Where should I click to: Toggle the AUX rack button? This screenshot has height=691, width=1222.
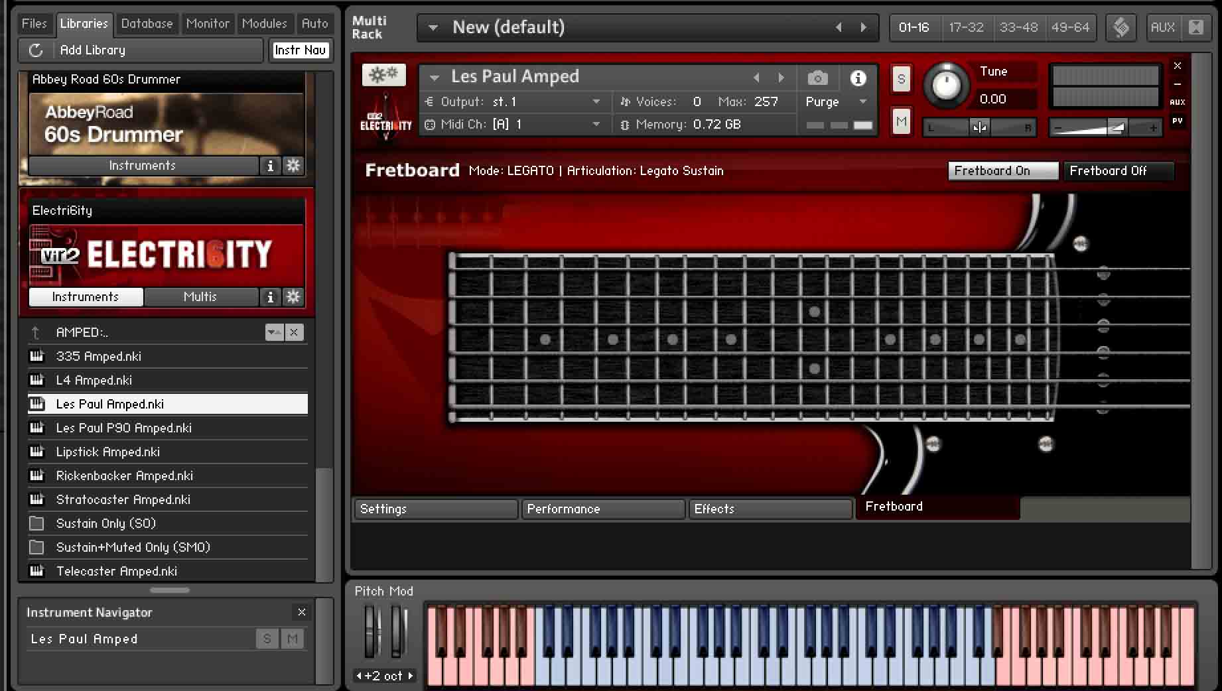pos(1163,27)
